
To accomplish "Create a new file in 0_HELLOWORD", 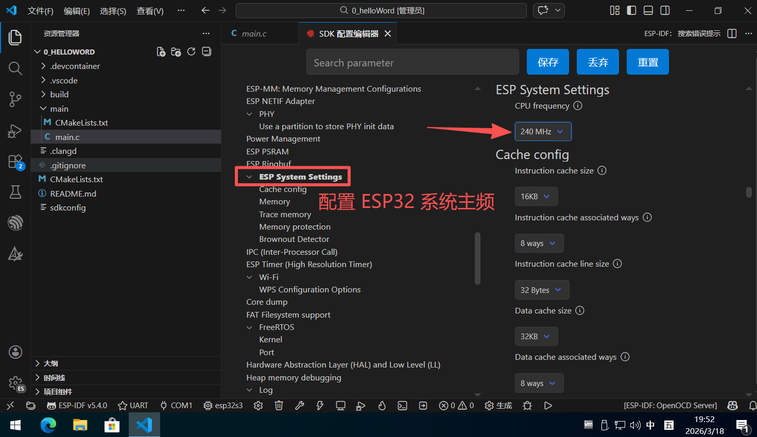I will tap(161, 52).
